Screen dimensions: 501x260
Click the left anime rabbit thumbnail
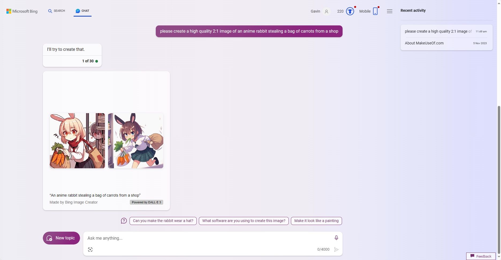tap(77, 141)
